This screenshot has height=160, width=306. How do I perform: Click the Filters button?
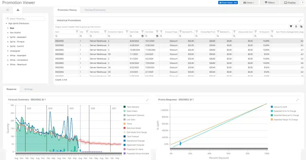coord(270,2)
